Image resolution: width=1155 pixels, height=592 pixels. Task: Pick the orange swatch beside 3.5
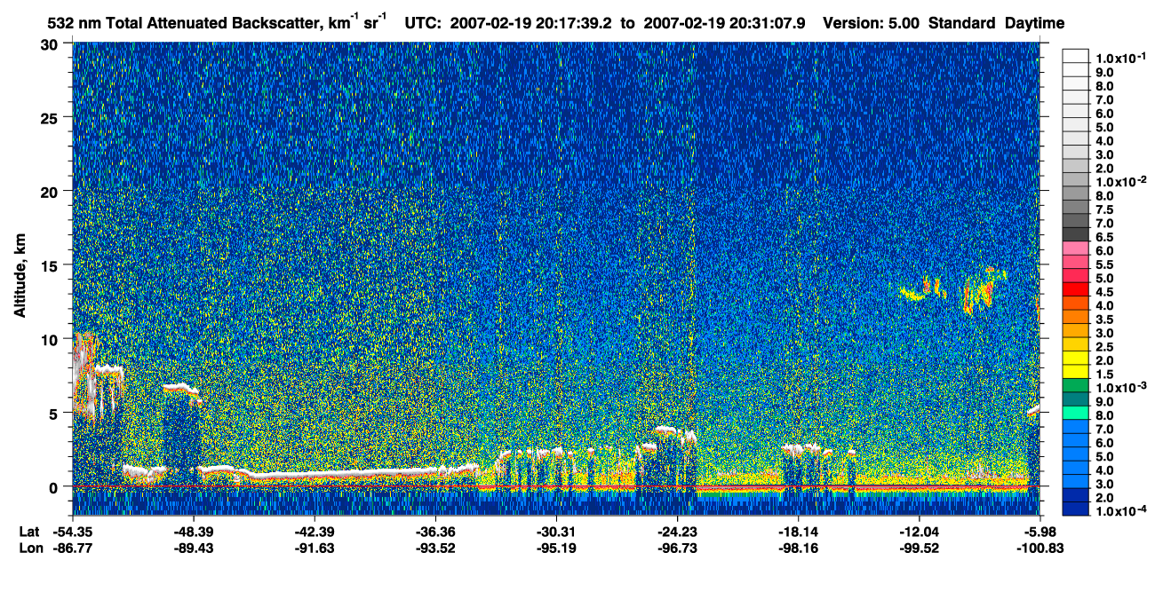tap(1075, 318)
